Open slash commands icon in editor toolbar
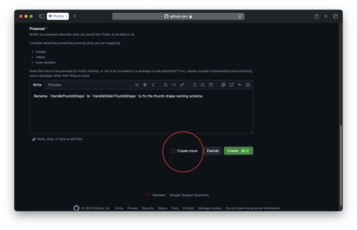357x230 pixels. coord(248,85)
